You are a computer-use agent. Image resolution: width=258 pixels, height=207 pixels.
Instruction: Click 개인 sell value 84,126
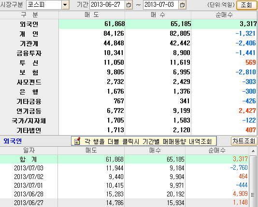click(114, 34)
